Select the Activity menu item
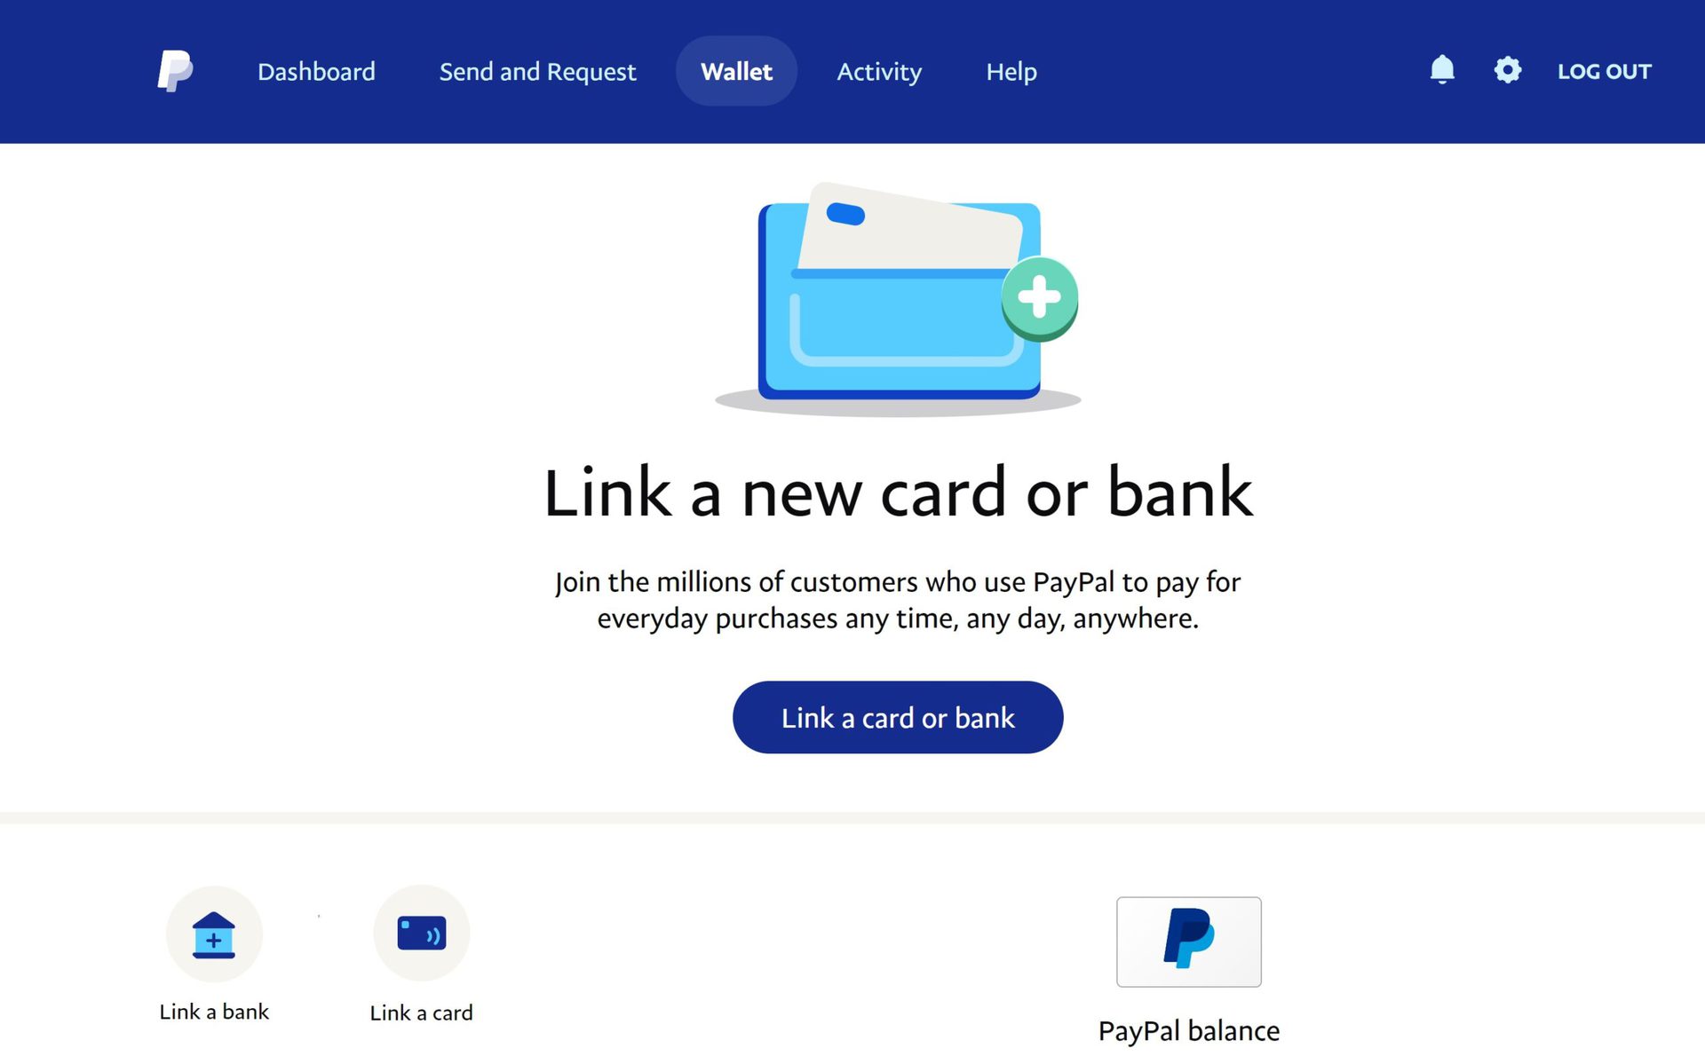This screenshot has height=1056, width=1705. 879,71
